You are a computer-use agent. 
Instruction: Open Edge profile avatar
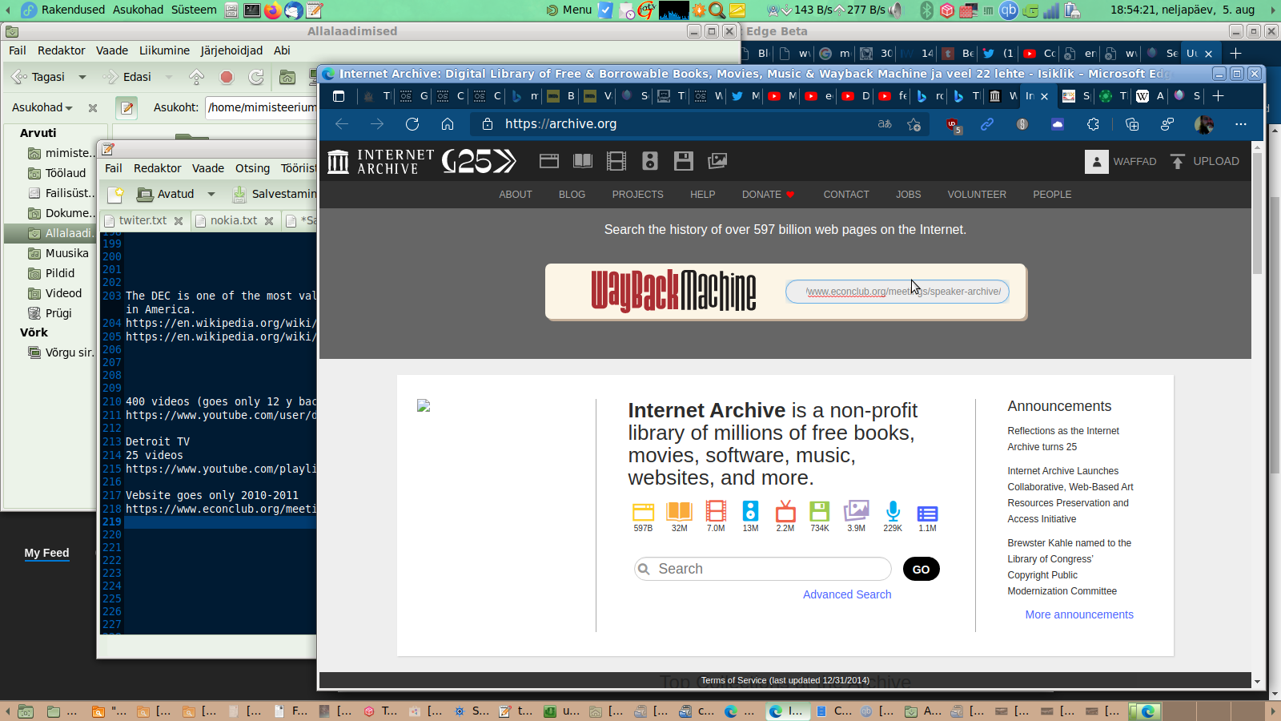pyautogui.click(x=1203, y=124)
